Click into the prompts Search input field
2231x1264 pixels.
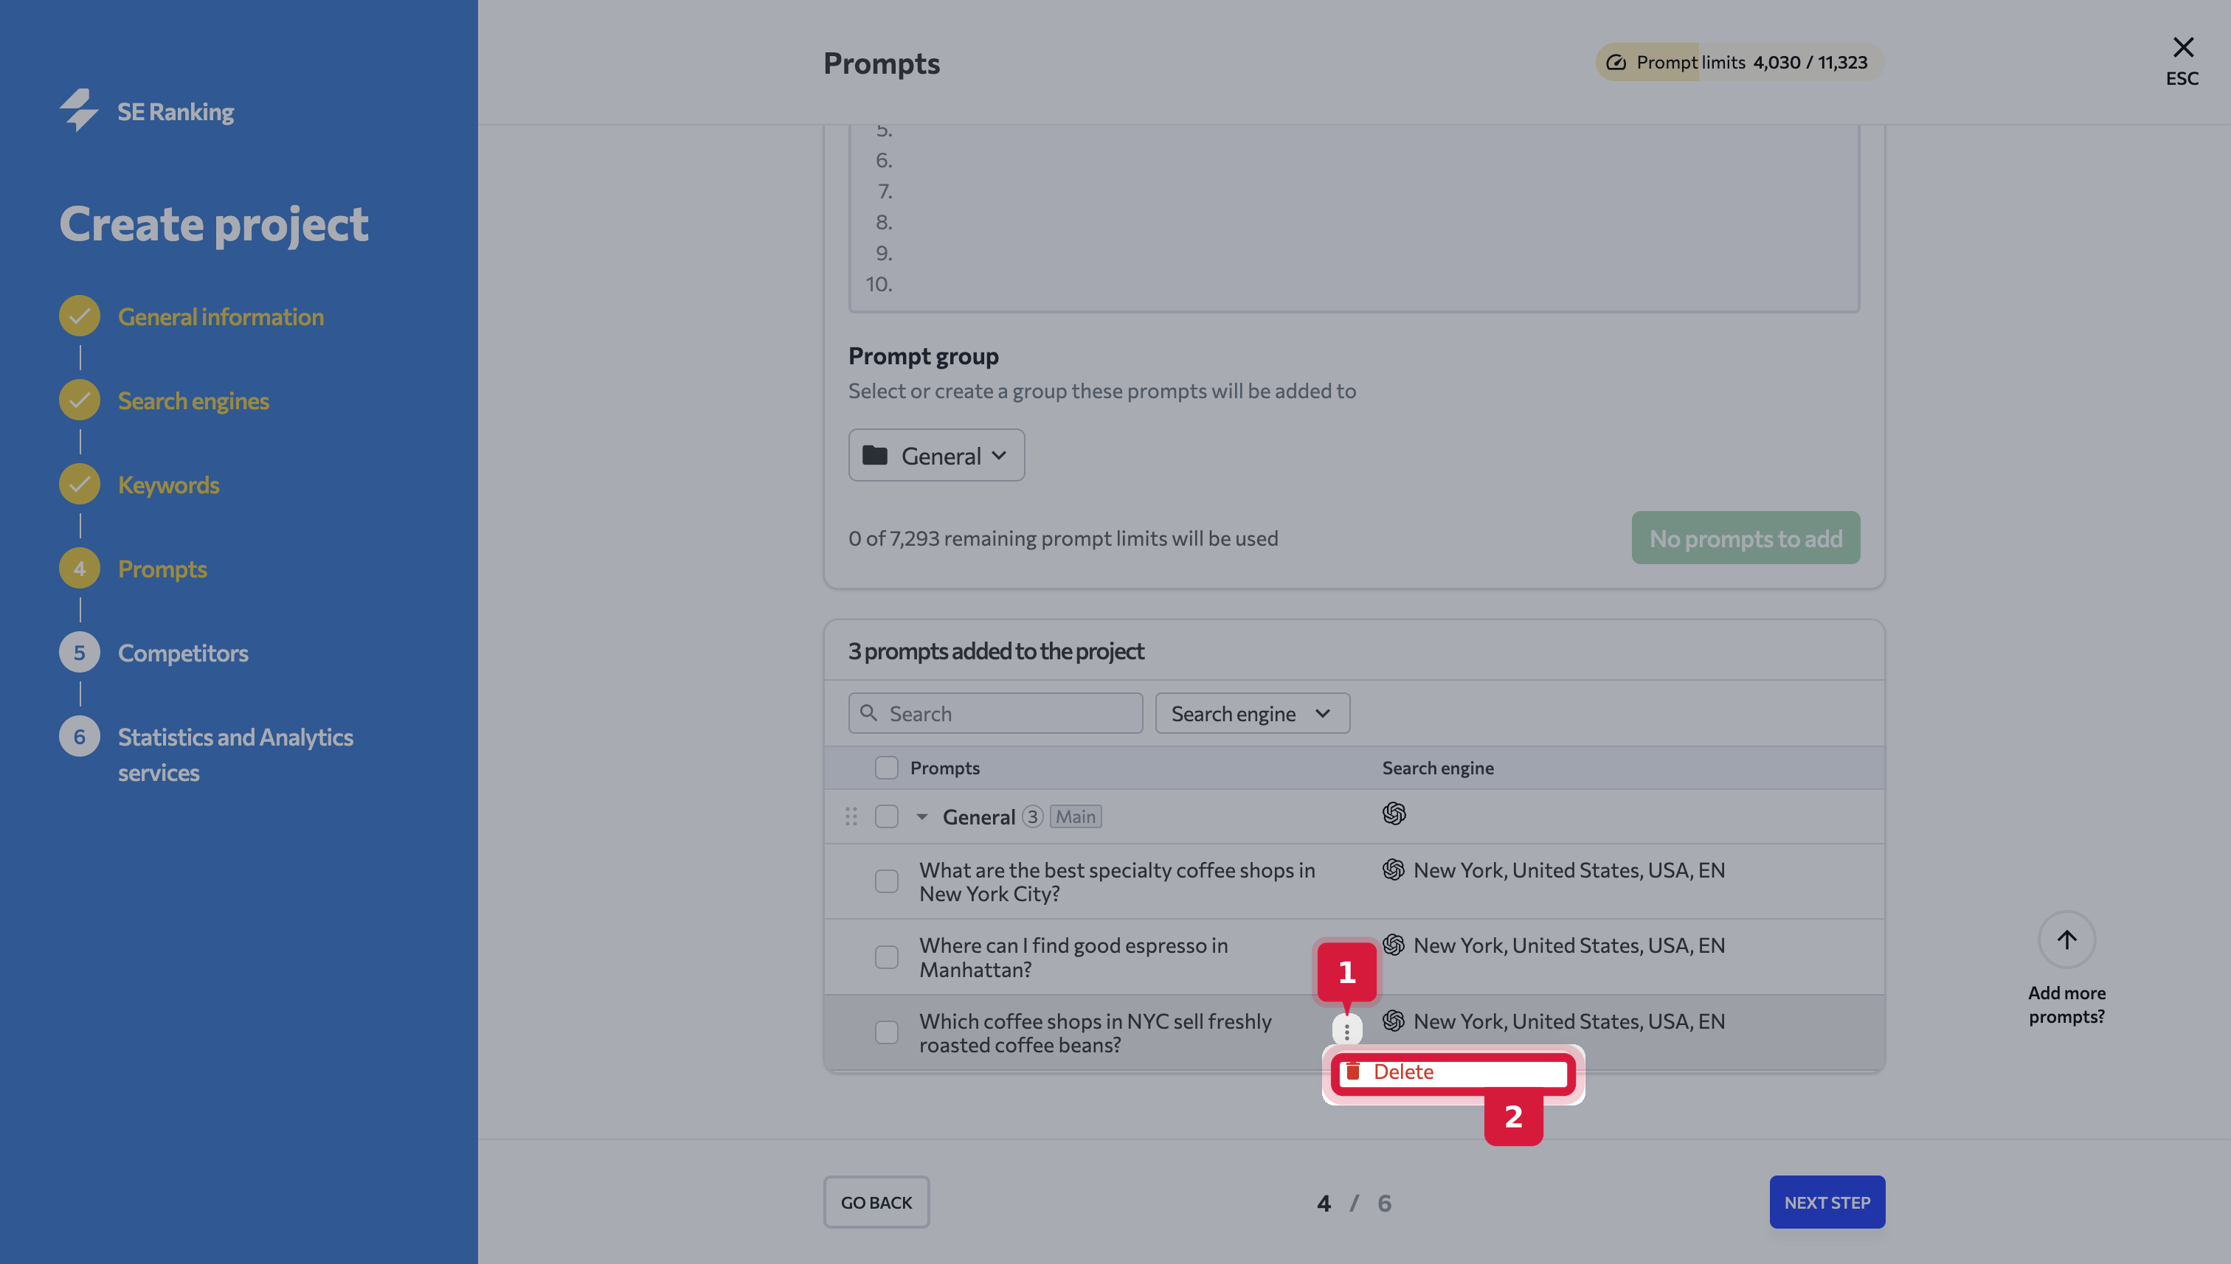point(995,712)
